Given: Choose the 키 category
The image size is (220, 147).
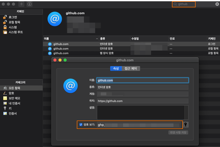Looking at the screenshot, I should [21, 108].
